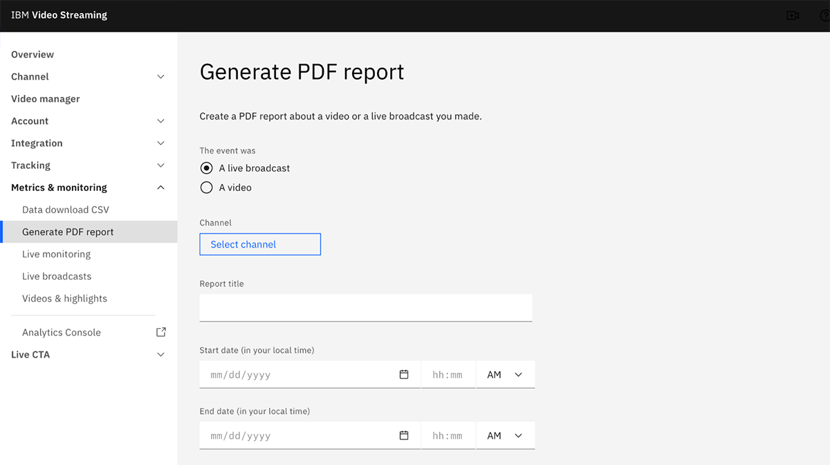
Task: Click the "The event was" label
Action: point(228,151)
